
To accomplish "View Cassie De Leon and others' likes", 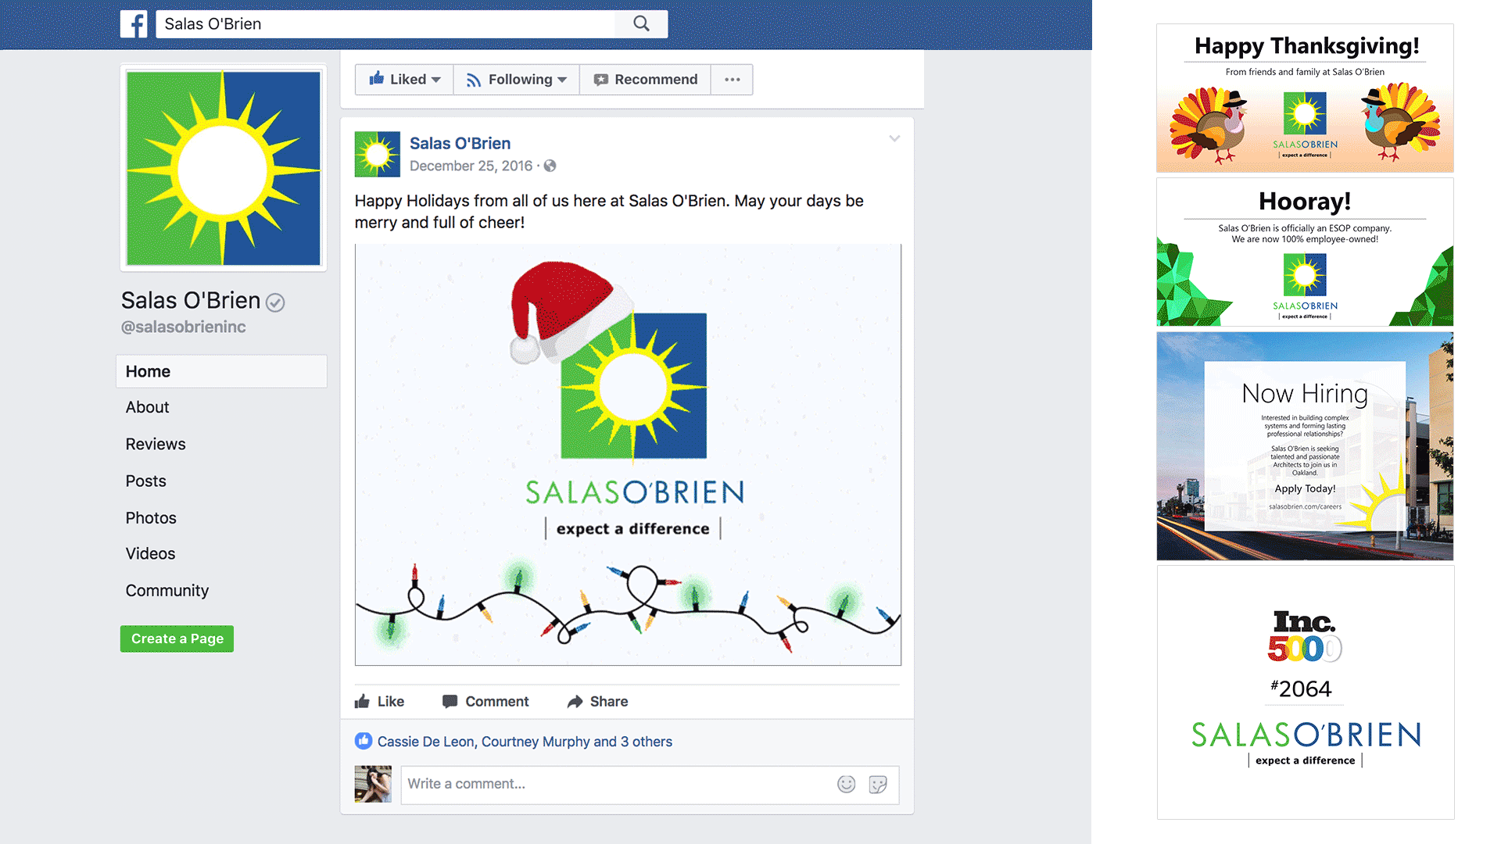I will (525, 742).
